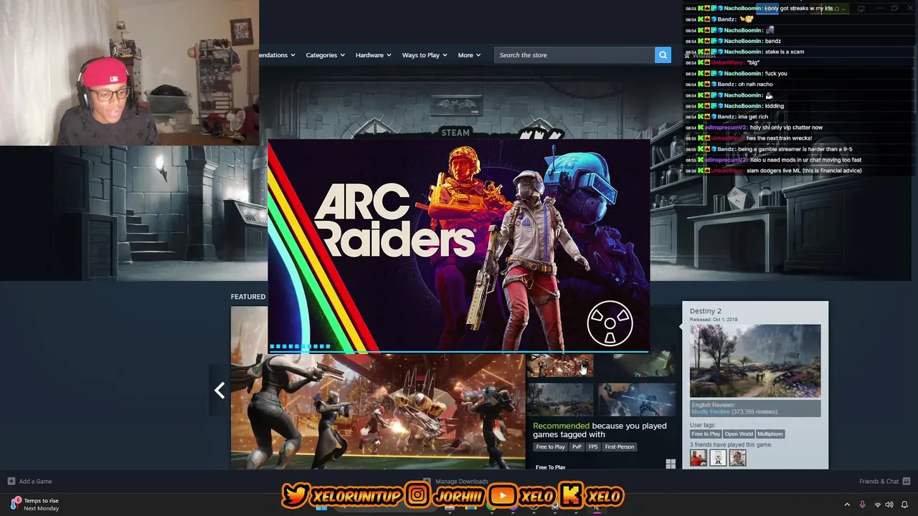918x516 pixels.
Task: Click the Friends & Chat icon
Action: click(906, 482)
